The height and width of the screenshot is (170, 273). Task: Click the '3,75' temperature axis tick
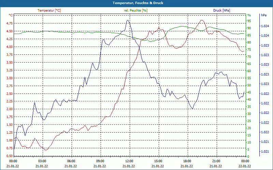coord(10,54)
